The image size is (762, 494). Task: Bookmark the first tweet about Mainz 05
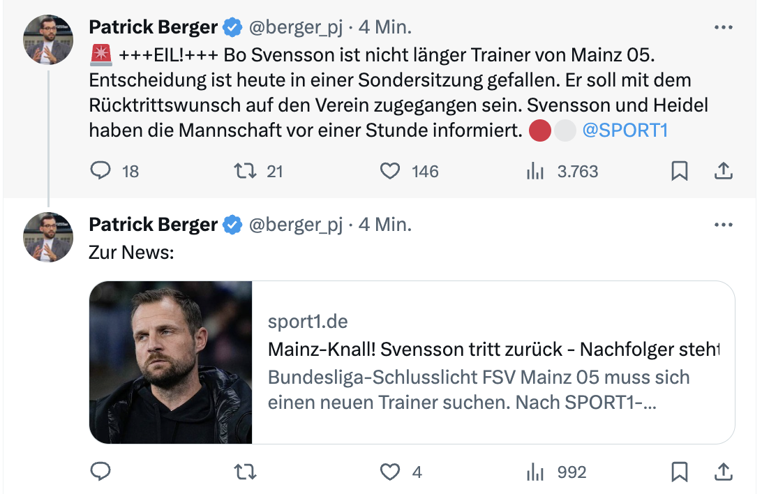tap(679, 171)
